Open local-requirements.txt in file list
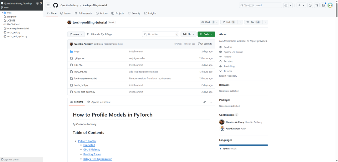 coord(85,78)
